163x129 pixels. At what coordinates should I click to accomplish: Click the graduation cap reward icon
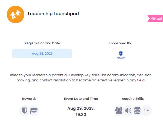[x=34, y=110]
